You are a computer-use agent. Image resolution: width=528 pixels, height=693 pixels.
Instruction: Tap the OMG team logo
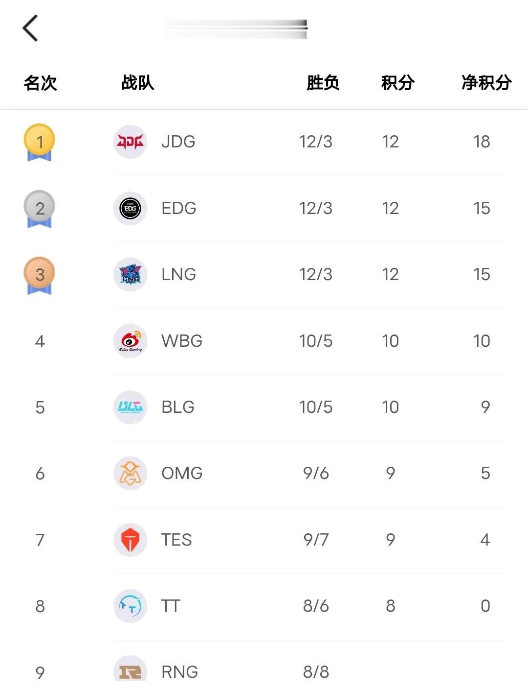[x=130, y=473]
